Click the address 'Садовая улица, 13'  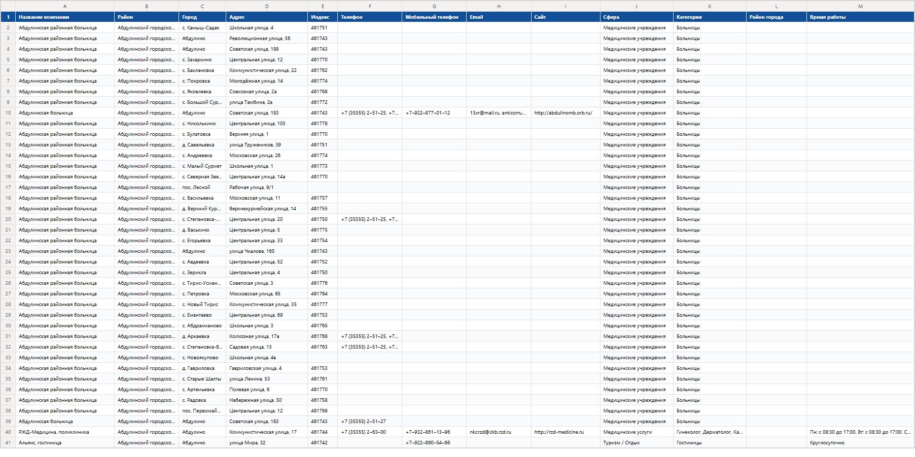(x=267, y=347)
